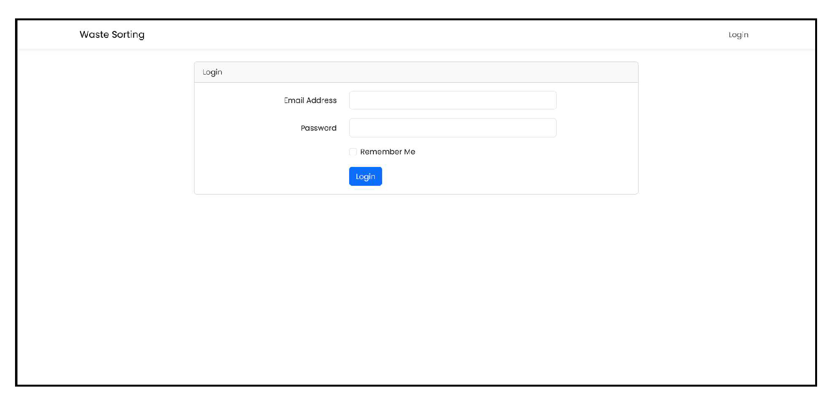Click the Email Address label

pyautogui.click(x=310, y=100)
